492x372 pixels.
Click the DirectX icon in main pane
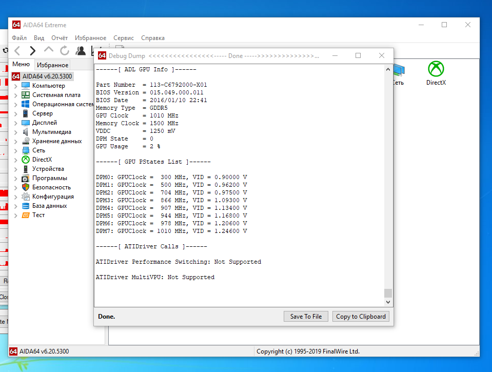point(436,69)
